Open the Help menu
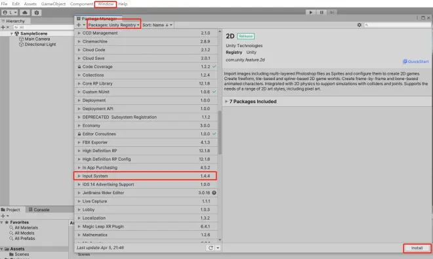Viewport: 433px width, 259px height. coord(123,4)
